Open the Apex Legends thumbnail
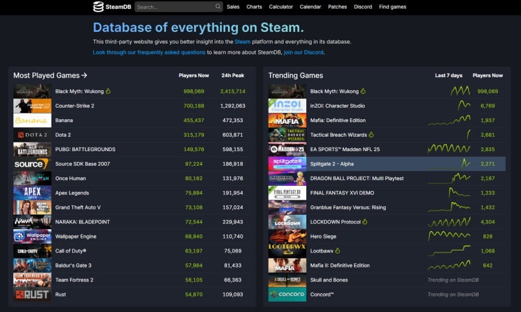Screen dimensions: 521x312 (32, 193)
